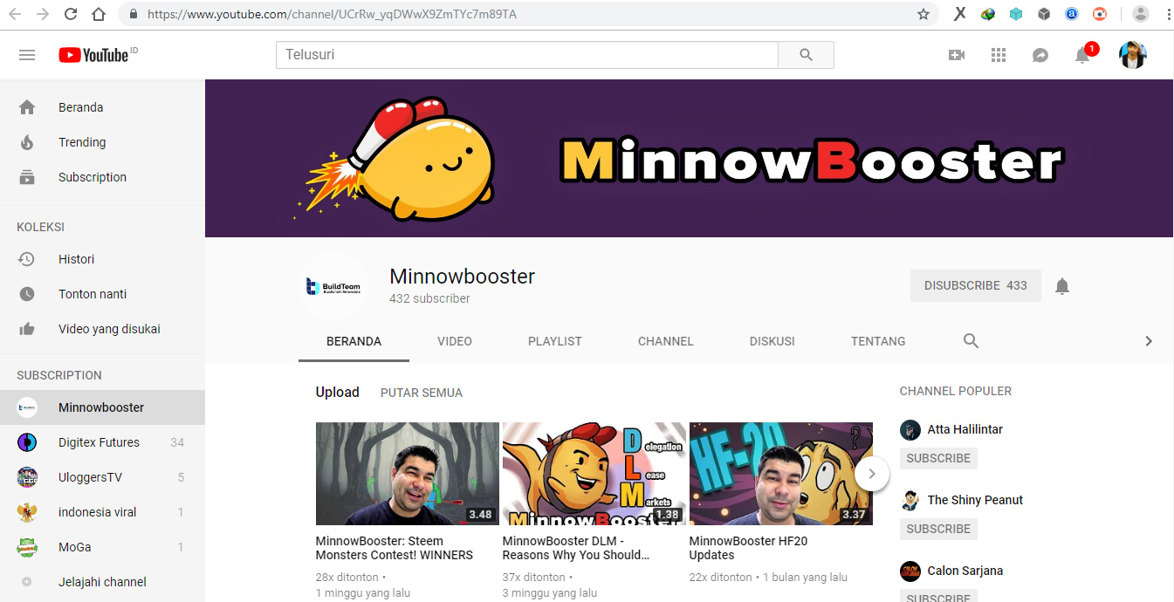The height and width of the screenshot is (602, 1174).
Task: Open Digitex Futures subscription
Action: (102, 442)
